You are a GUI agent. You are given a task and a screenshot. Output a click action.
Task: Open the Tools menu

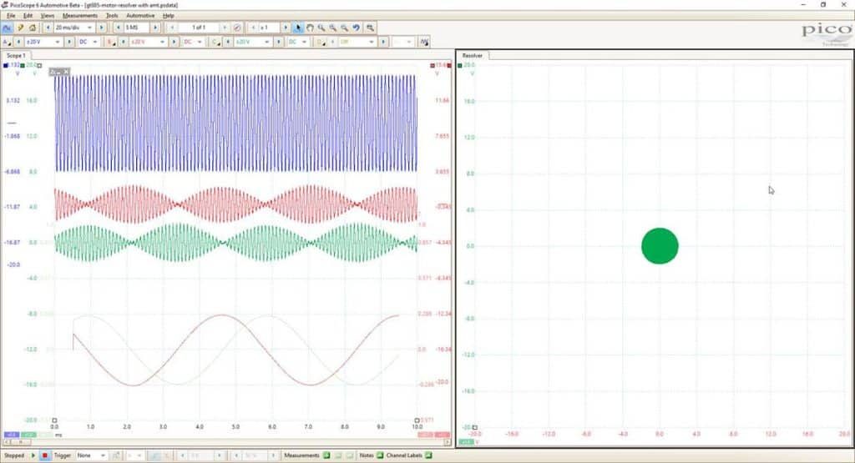click(112, 16)
